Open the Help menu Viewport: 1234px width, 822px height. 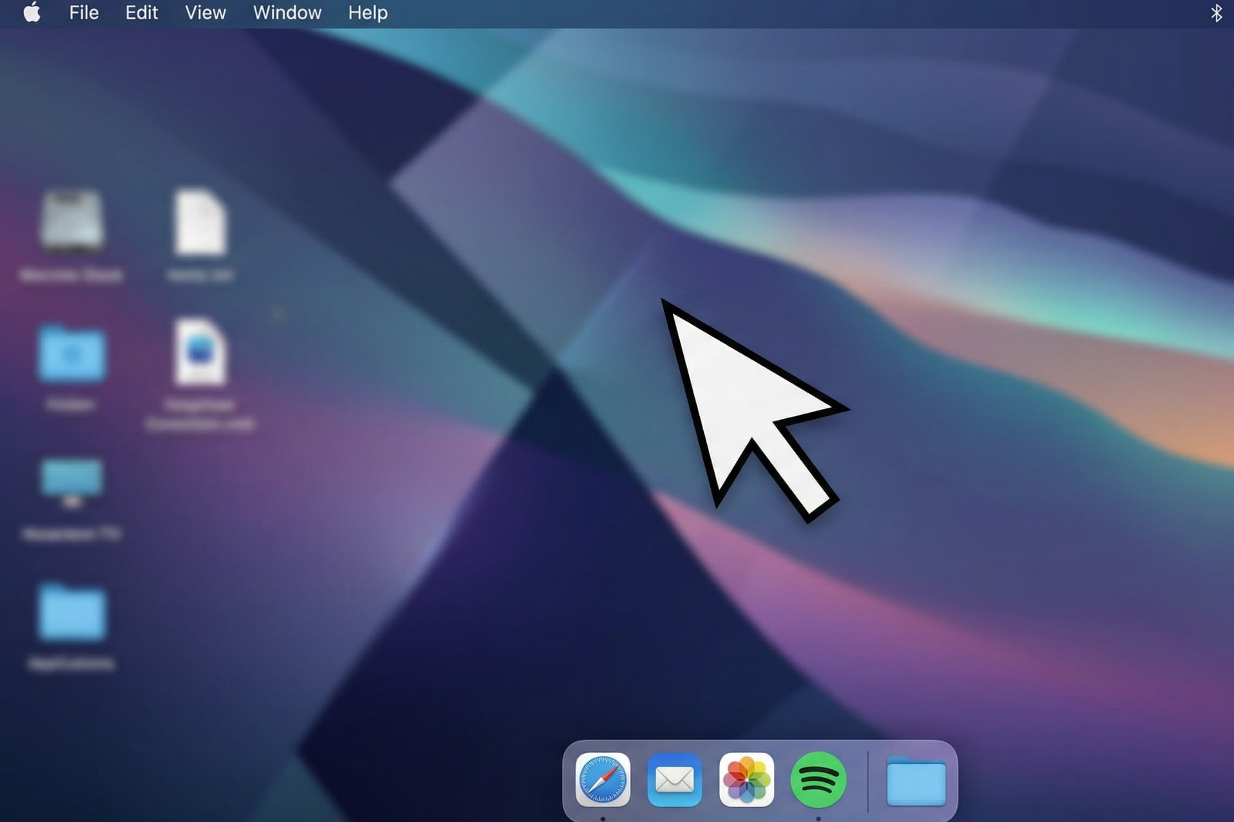coord(368,13)
